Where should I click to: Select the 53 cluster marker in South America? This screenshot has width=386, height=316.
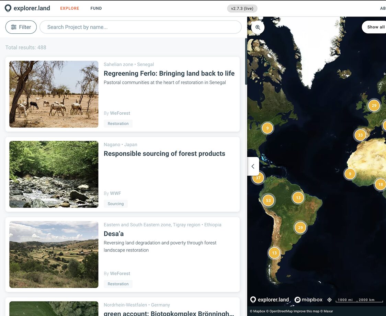tap(268, 201)
